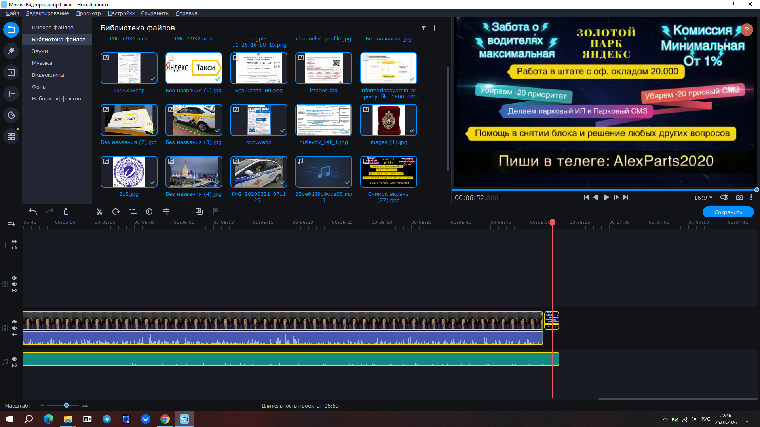Select the Crop tool in timeline toolbar
The image size is (760, 427).
tap(133, 212)
